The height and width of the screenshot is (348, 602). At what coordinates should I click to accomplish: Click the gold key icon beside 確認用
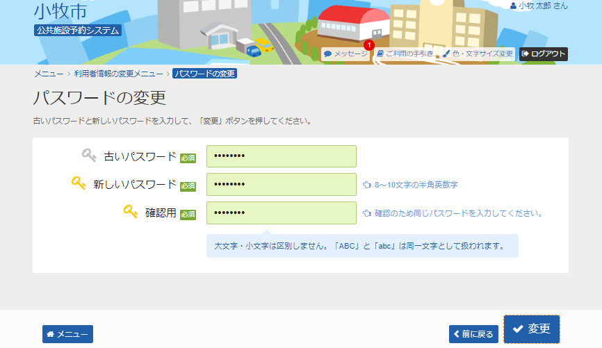coord(131,212)
